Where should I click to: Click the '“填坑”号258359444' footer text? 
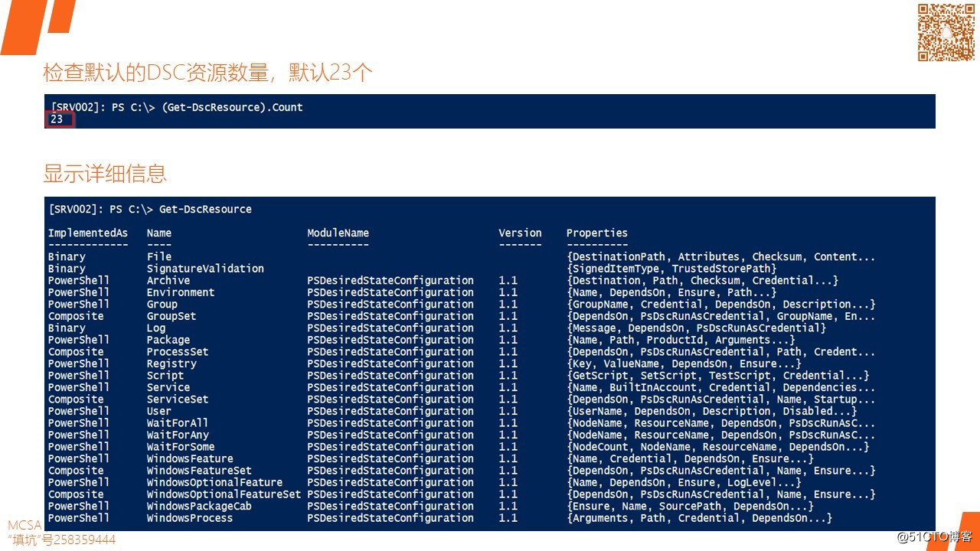pos(62,540)
